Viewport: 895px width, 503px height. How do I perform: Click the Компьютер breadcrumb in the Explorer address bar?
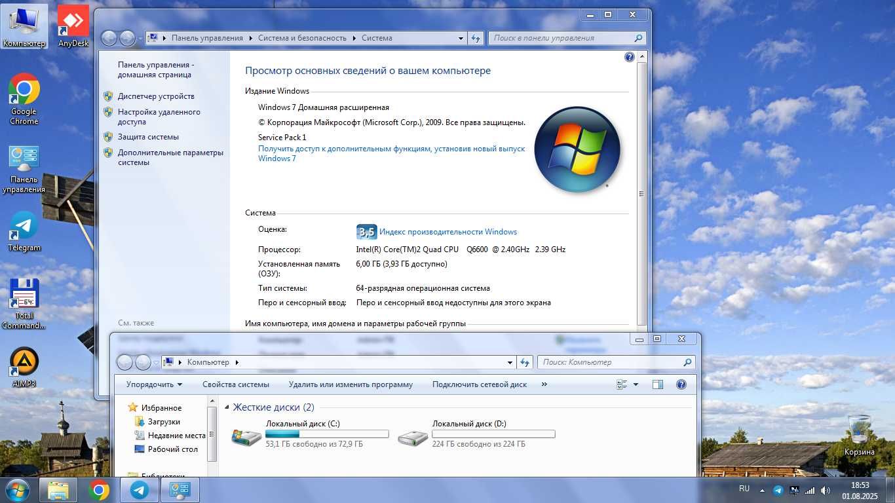208,362
